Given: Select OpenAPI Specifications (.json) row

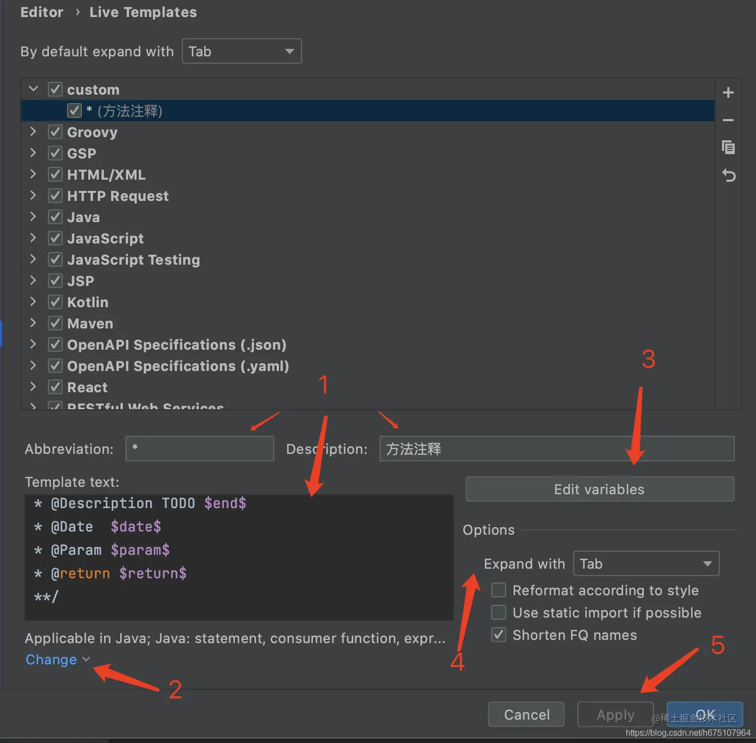Looking at the screenshot, I should (x=368, y=344).
